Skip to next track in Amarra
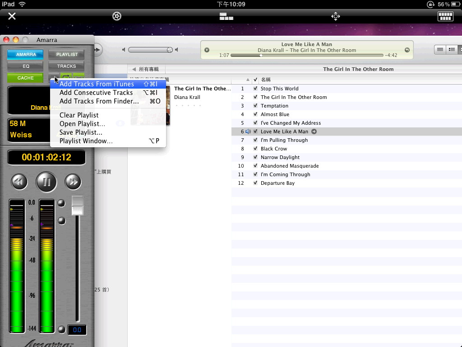This screenshot has width=462, height=347. tap(73, 182)
